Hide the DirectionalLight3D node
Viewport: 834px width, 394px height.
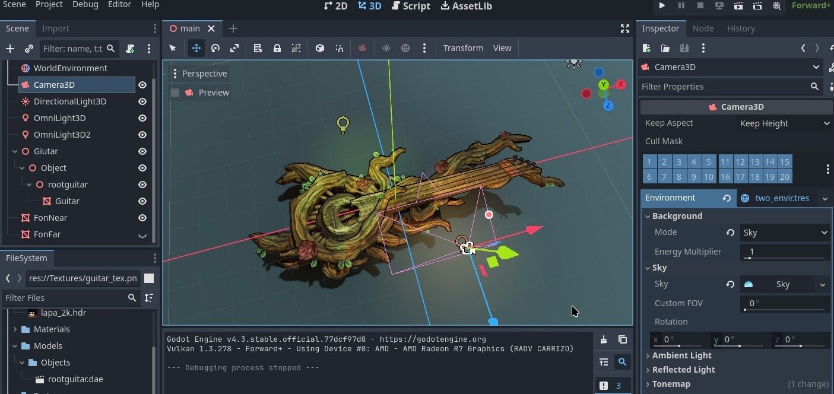(142, 101)
